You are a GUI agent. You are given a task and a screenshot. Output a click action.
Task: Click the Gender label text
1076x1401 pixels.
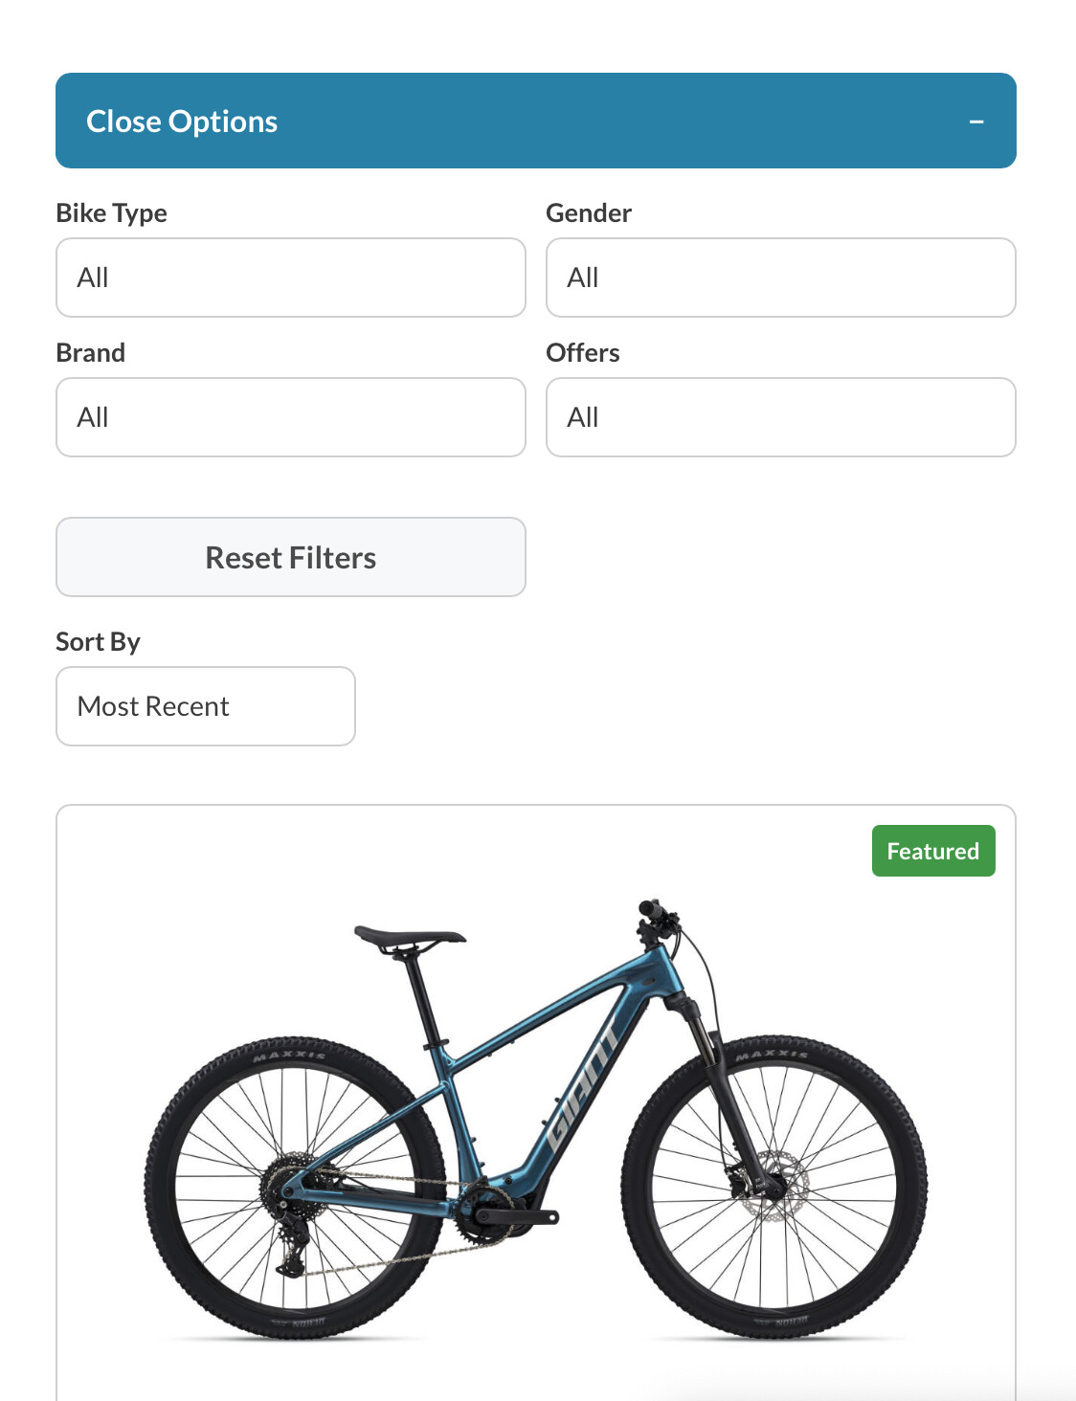point(589,212)
